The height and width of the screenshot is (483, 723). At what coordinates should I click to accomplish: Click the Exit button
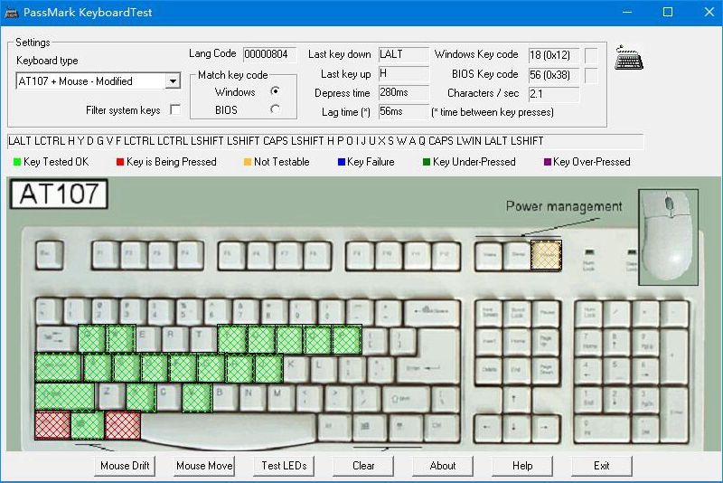601,466
